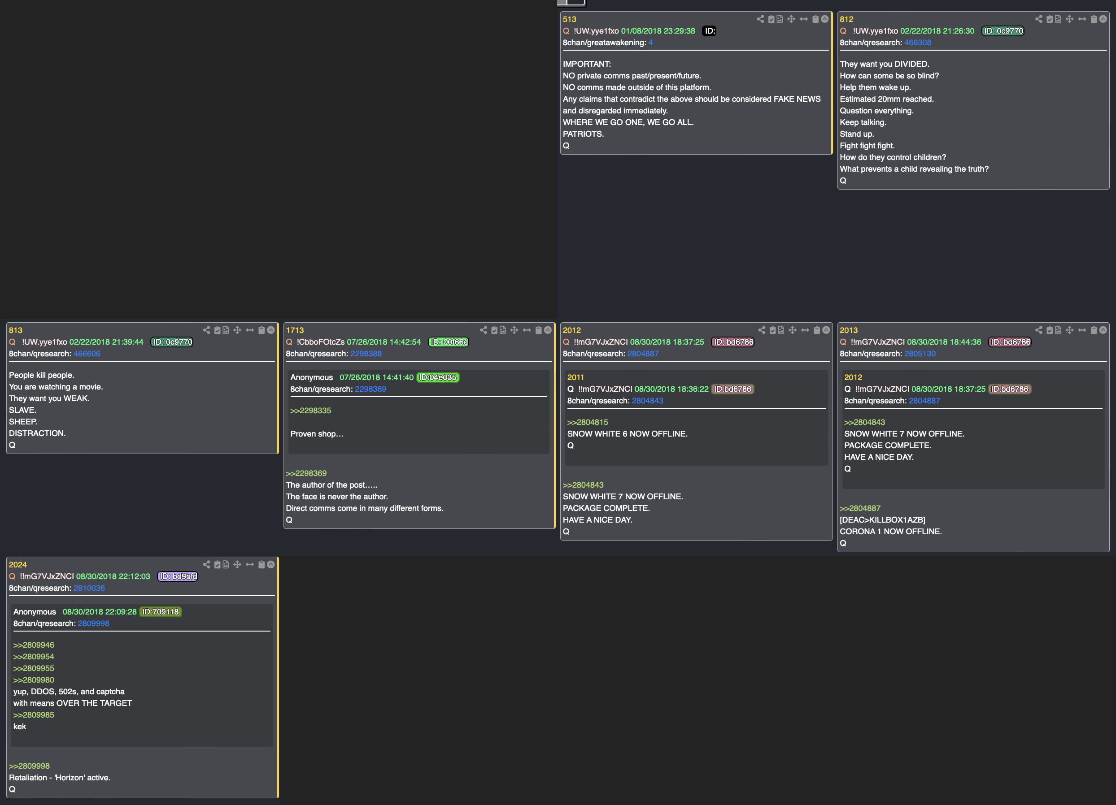Click the circled A icon on post 1713
This screenshot has height=805, width=1116.
(x=548, y=330)
